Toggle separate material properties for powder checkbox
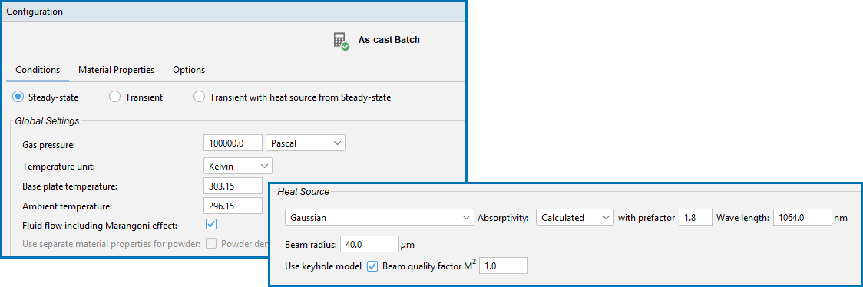Image resolution: width=863 pixels, height=287 pixels. pyautogui.click(x=211, y=243)
